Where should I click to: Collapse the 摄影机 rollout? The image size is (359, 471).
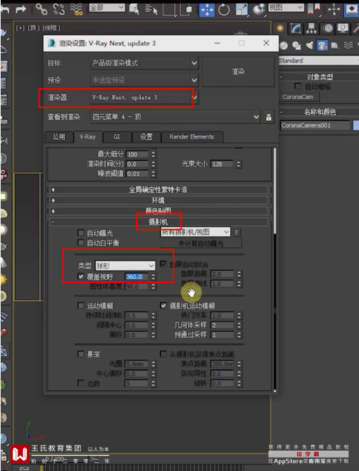pos(158,221)
